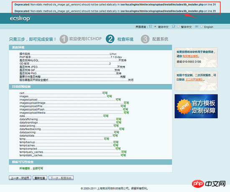This screenshot has height=192, width=230.
Task: Click NEW badge on template banner
Action: click(184, 107)
